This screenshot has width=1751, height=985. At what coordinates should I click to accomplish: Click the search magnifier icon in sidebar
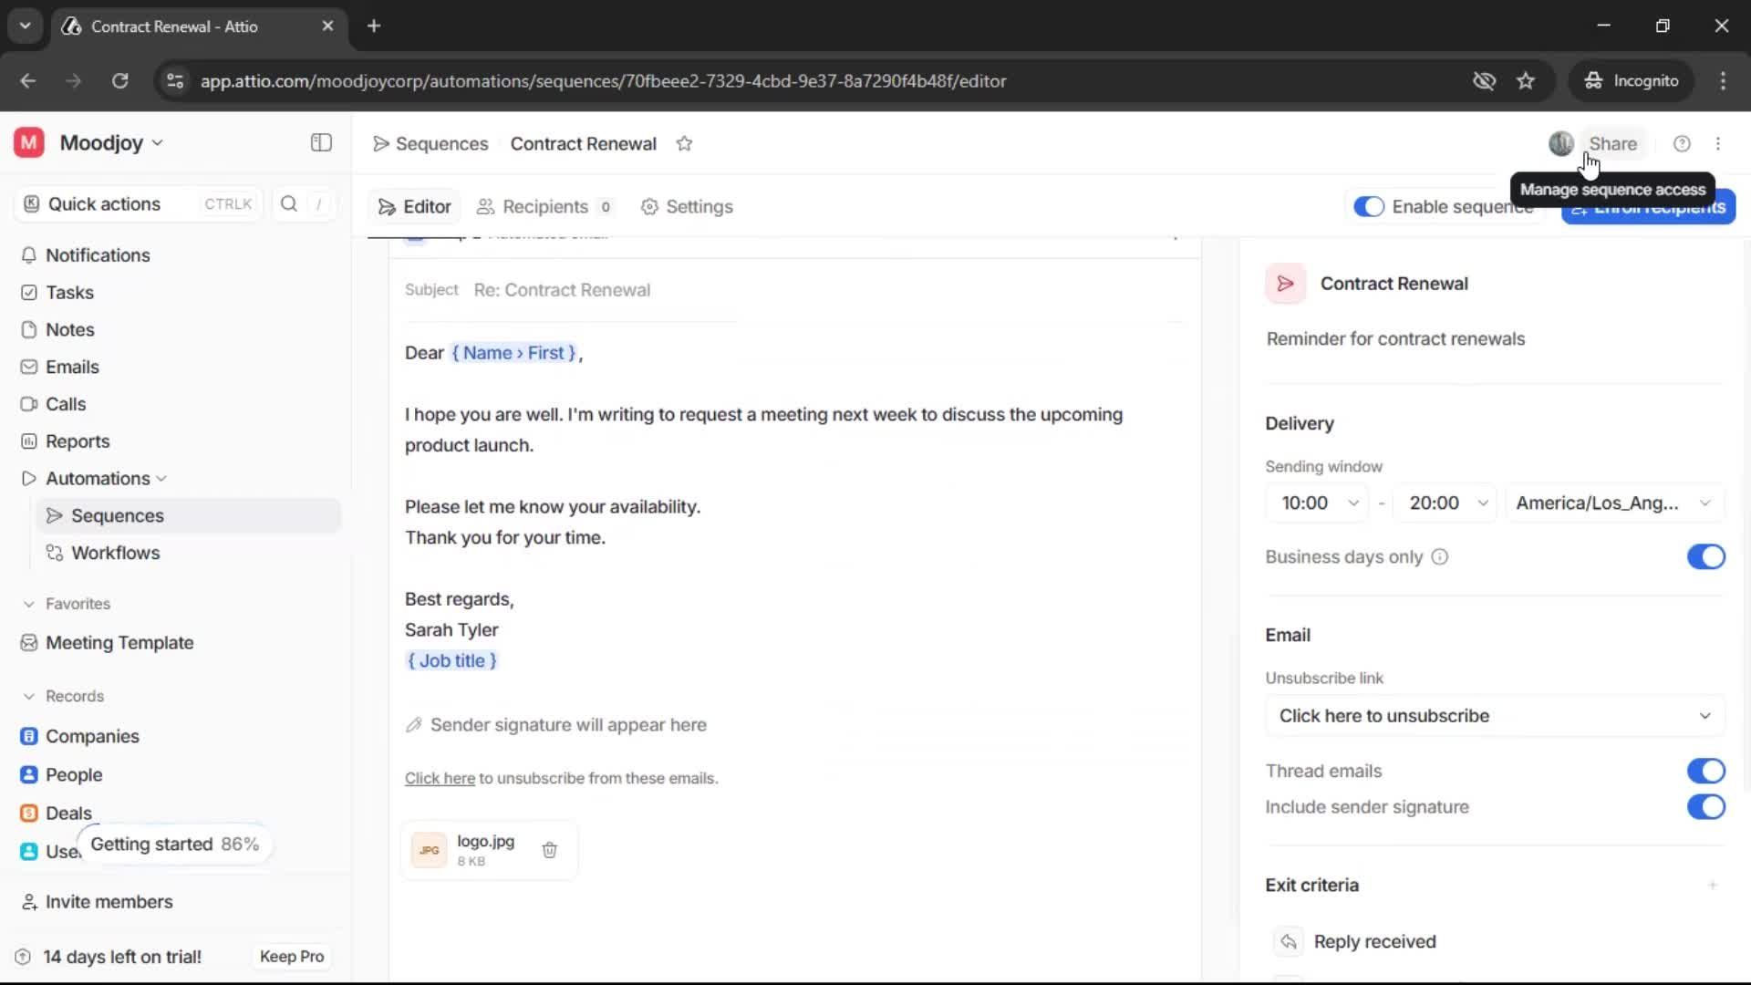click(x=289, y=204)
